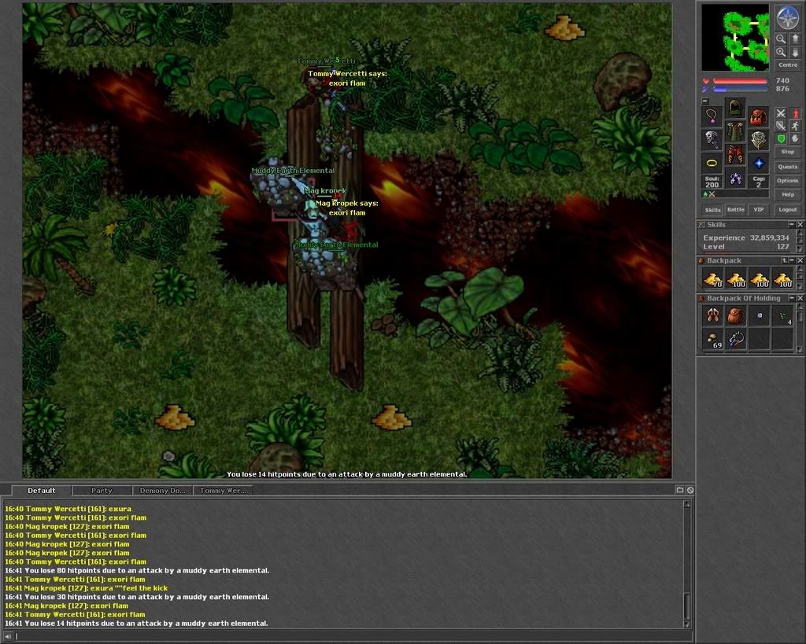This screenshot has width=806, height=644.
Task: Open the Help window
Action: pos(787,195)
